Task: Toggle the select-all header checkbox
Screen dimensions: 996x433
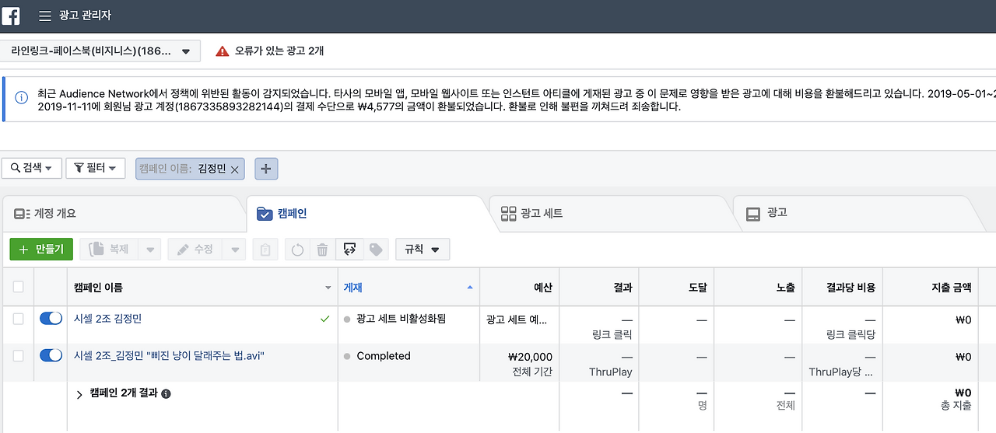Action: pyautogui.click(x=18, y=287)
